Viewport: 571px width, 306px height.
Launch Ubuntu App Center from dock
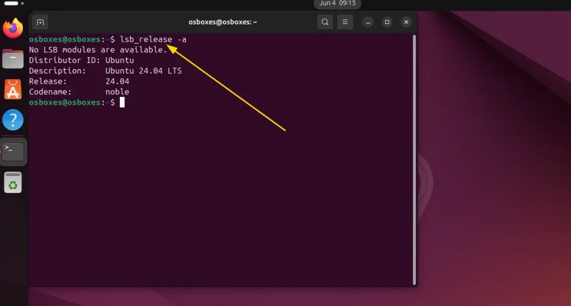coord(13,89)
